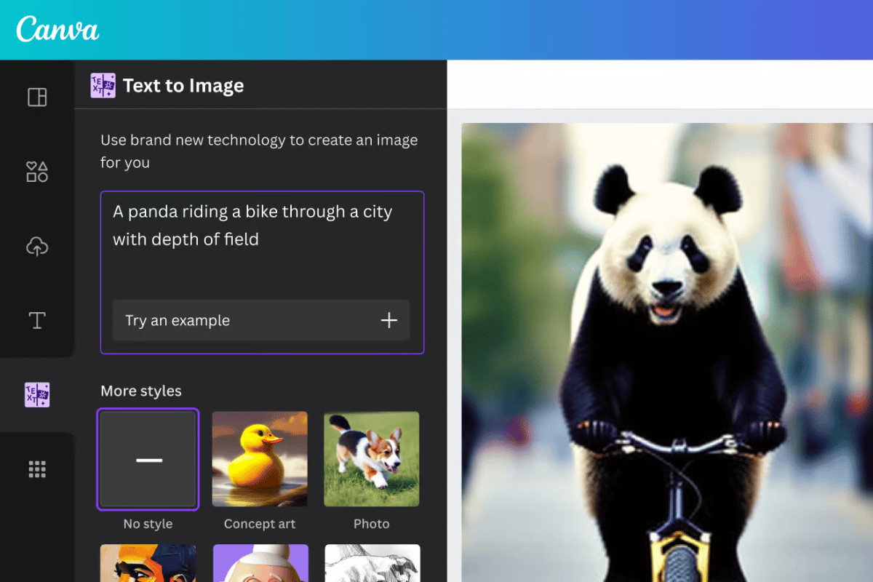Open the Elements panel in the sidebar
The width and height of the screenshot is (873, 582).
(36, 172)
